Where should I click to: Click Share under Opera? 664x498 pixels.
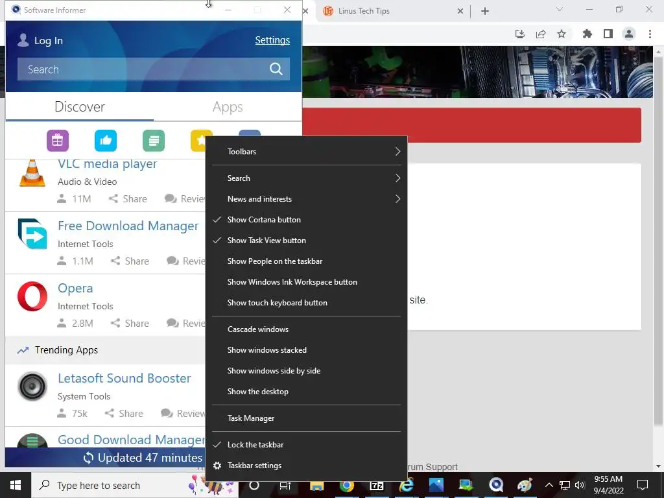point(130,323)
